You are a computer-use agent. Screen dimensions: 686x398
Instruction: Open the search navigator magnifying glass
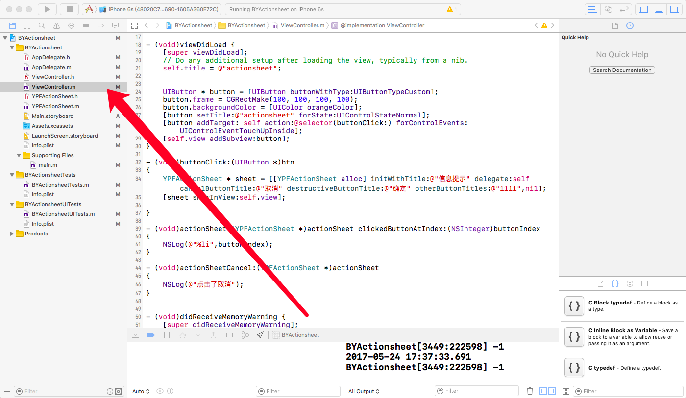click(x=41, y=25)
